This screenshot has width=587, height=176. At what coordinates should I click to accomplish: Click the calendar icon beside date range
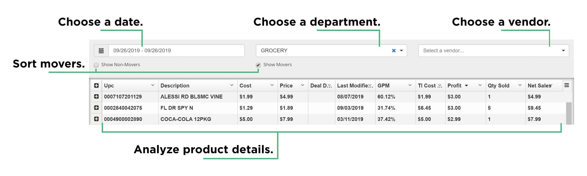point(101,50)
